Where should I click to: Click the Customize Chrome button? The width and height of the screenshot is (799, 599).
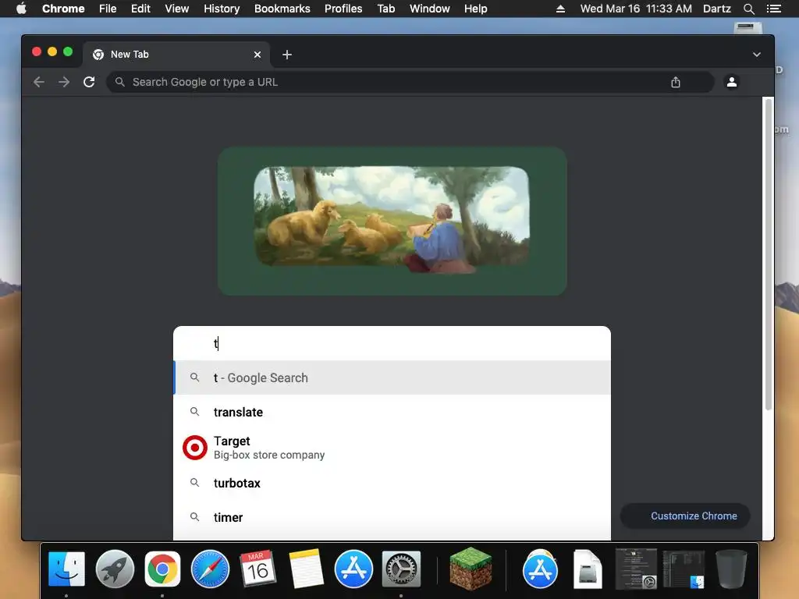pos(685,516)
